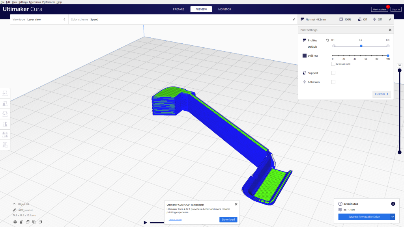Enable Gradual infill checkbox
The image size is (404, 227).
[333, 64]
